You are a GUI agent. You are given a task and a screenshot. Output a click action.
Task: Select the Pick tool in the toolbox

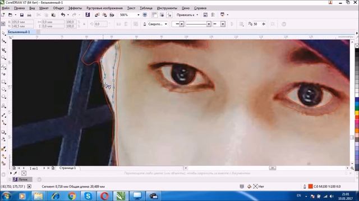click(x=3, y=33)
